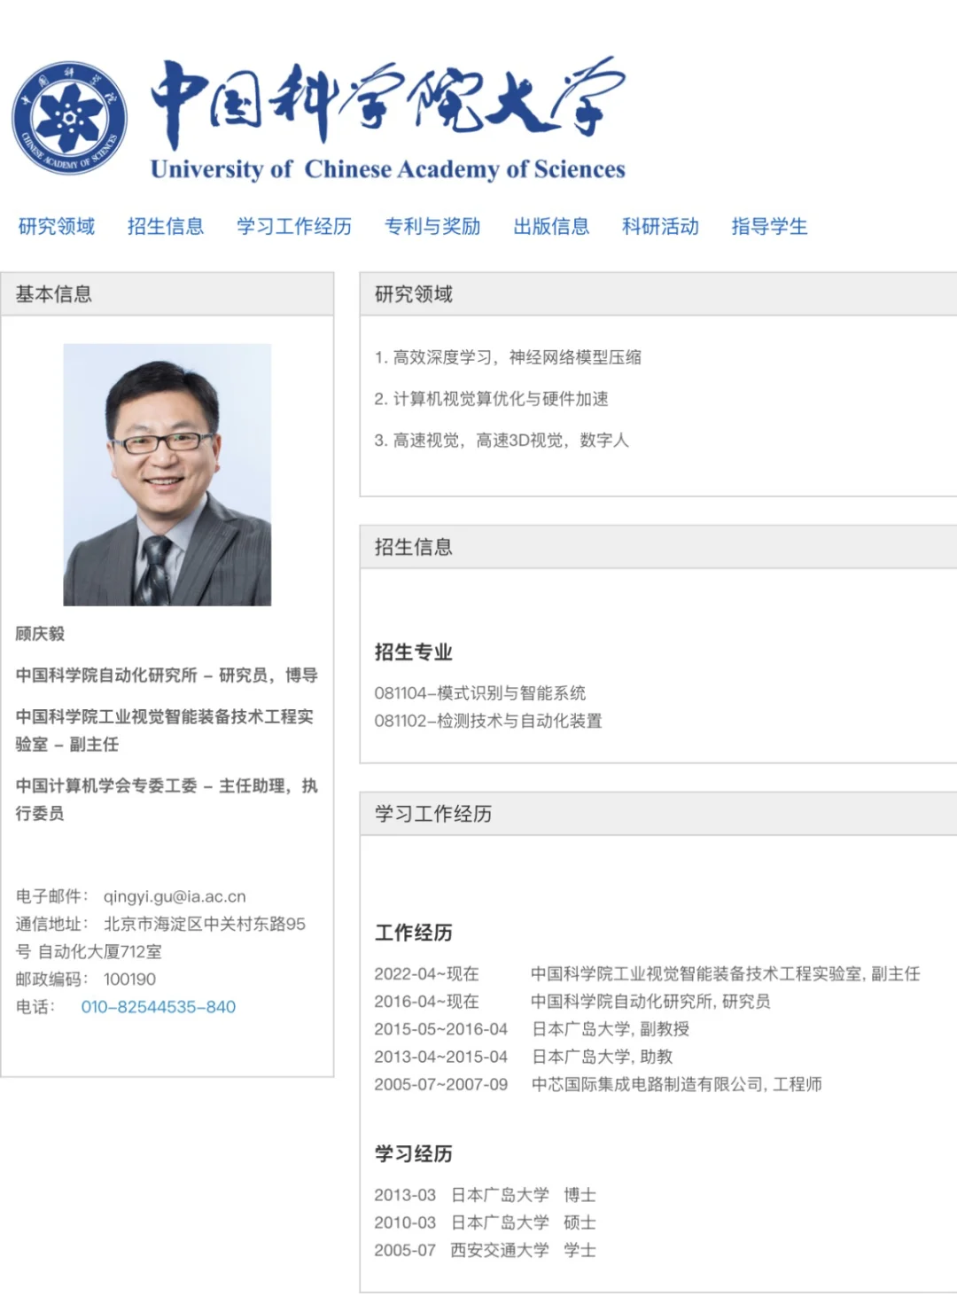Click the 学习工作经历 section header

pos(658,814)
